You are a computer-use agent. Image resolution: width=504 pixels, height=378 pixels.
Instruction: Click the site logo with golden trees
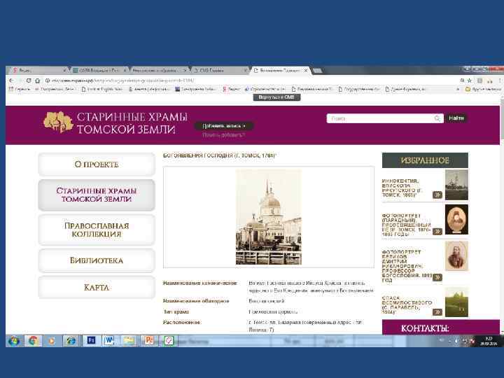(x=58, y=122)
